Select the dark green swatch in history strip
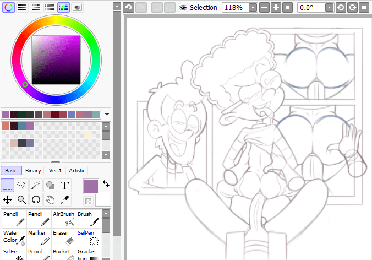This screenshot has width=372, height=260. [x=22, y=115]
